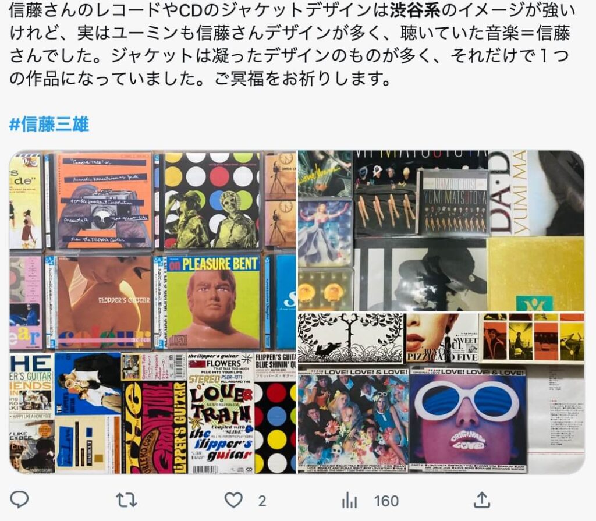Click the retweet arrows icon
Image resolution: width=596 pixels, height=521 pixels.
point(126,500)
